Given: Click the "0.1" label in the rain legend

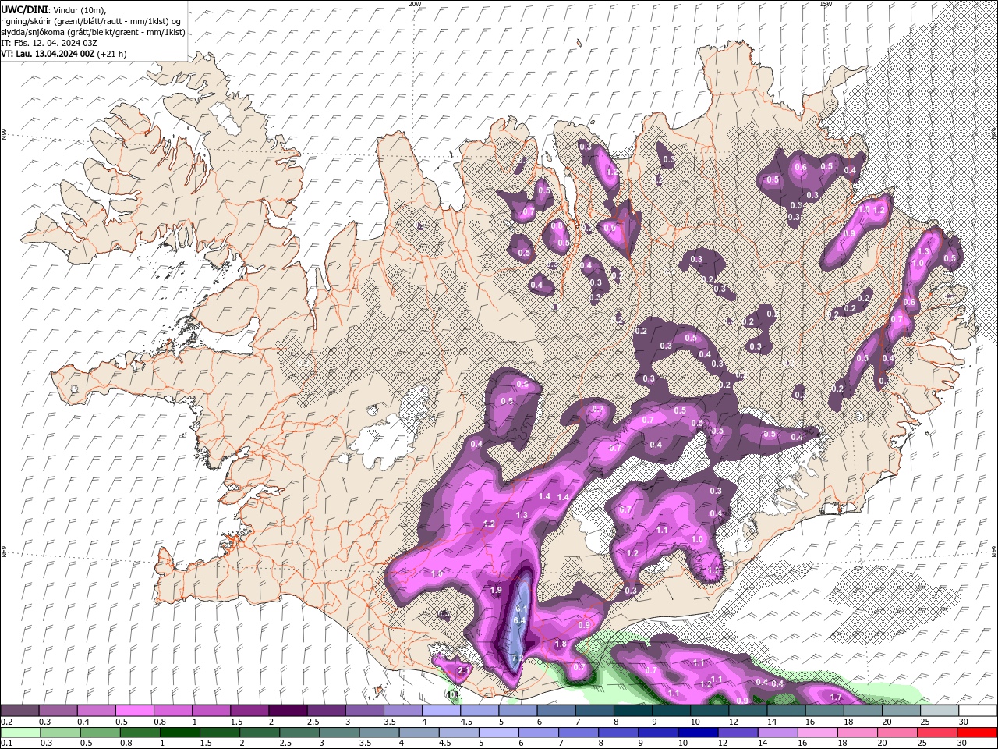Looking at the screenshot, I should coord(6,744).
